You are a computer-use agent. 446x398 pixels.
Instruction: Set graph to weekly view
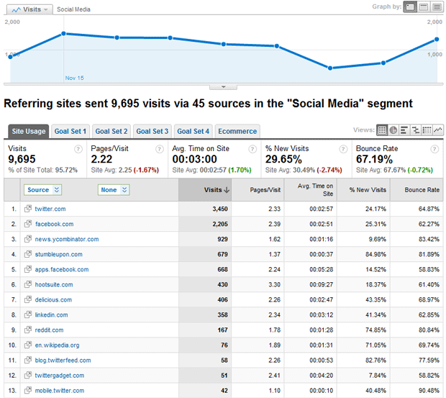pos(423,7)
